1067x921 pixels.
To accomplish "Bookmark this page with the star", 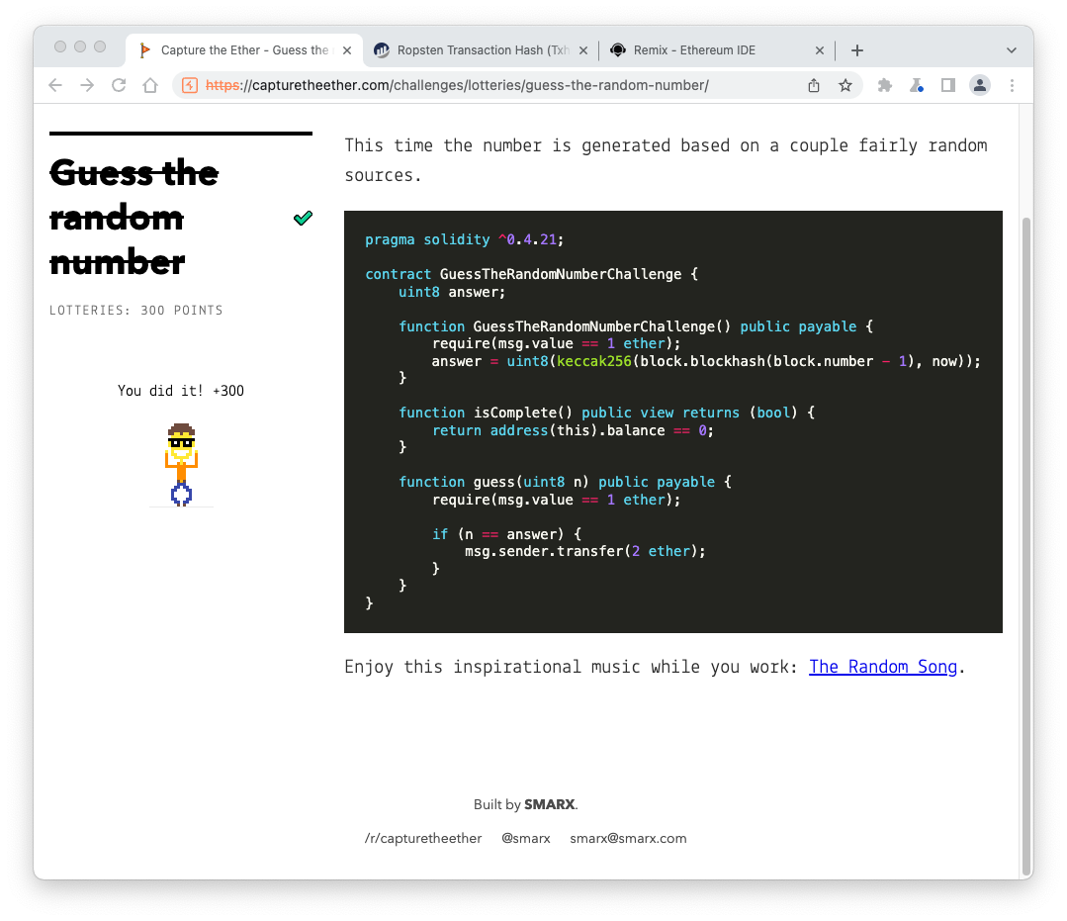I will click(845, 85).
